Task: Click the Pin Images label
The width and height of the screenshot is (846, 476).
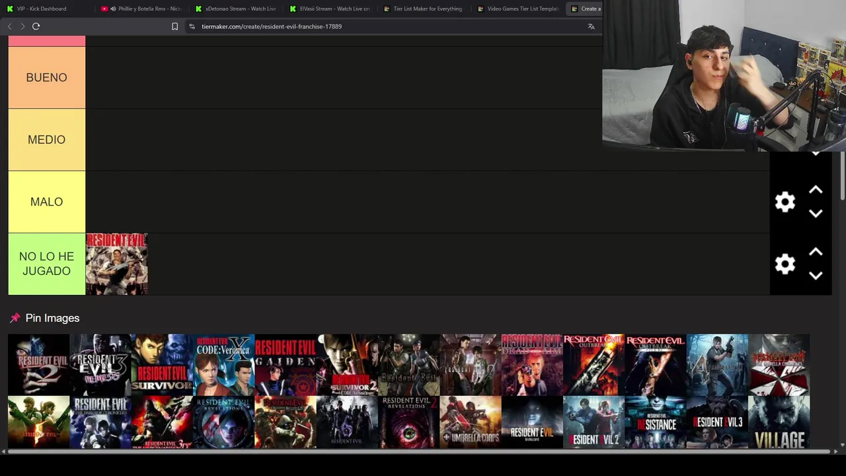Action: click(x=52, y=318)
